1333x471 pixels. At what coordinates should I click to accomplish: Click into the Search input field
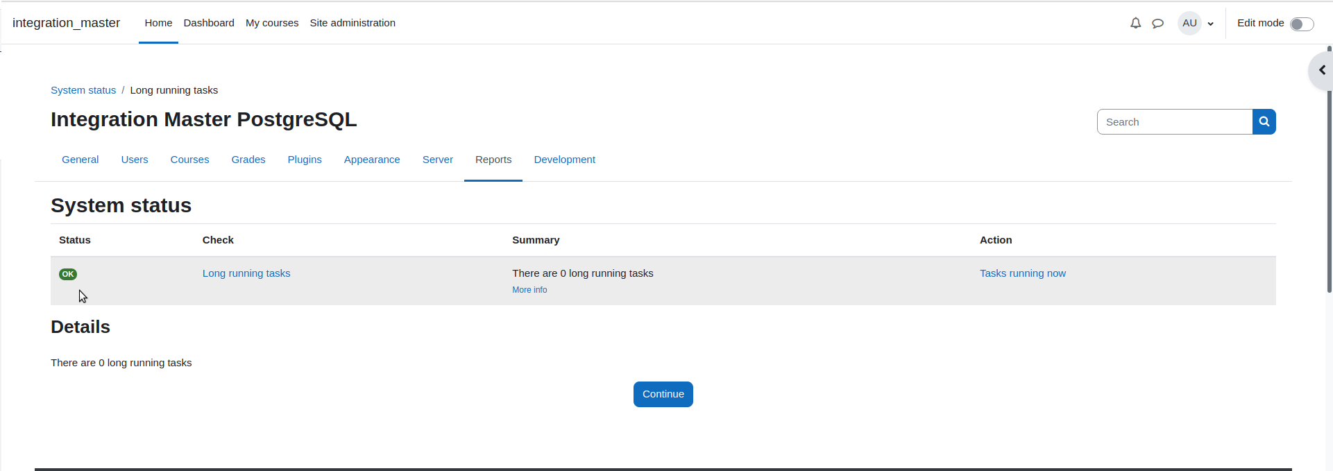[x=1175, y=122]
